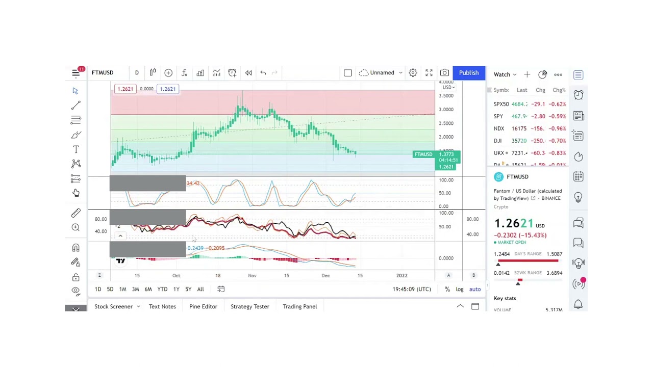Toggle hide all drawings eye icon

(76, 291)
